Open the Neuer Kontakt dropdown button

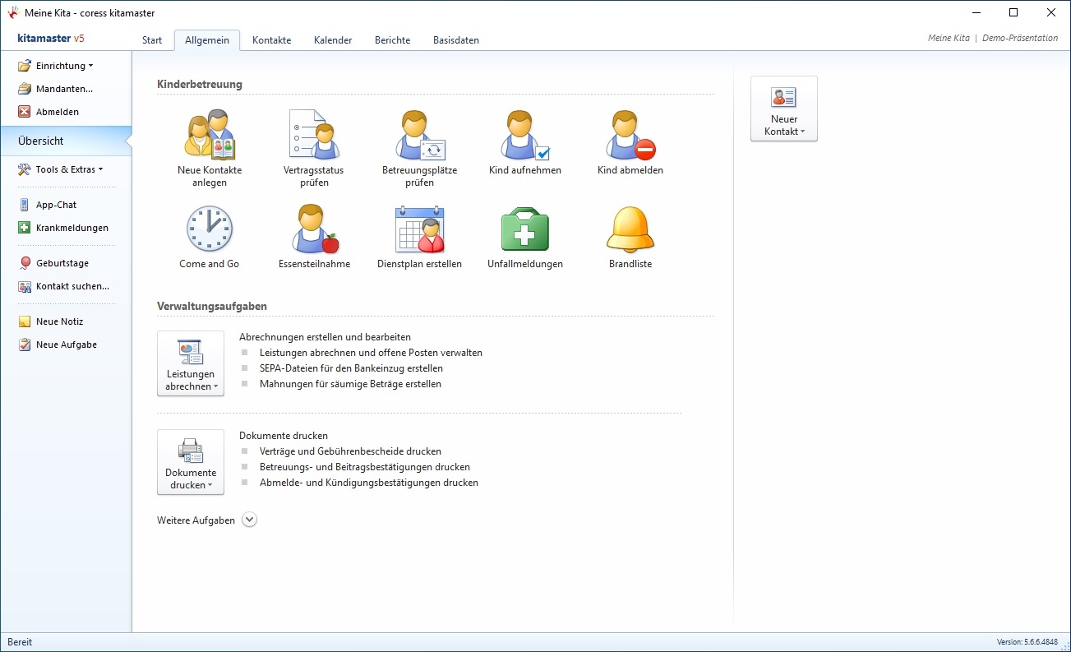784,109
